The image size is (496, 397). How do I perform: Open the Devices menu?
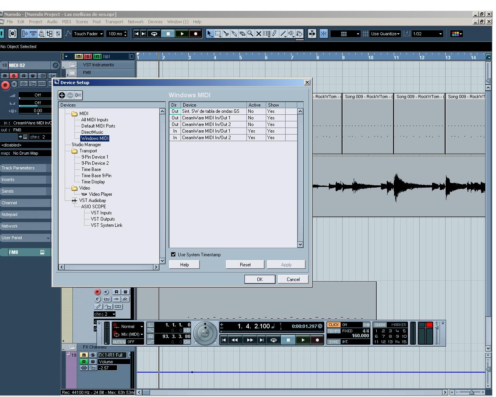(x=155, y=22)
